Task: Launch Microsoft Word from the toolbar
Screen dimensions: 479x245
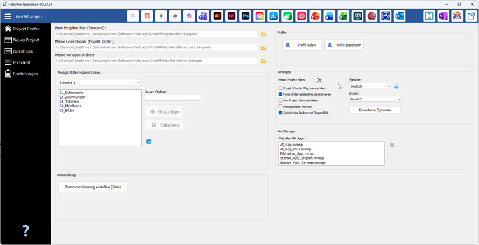Action: click(330, 16)
